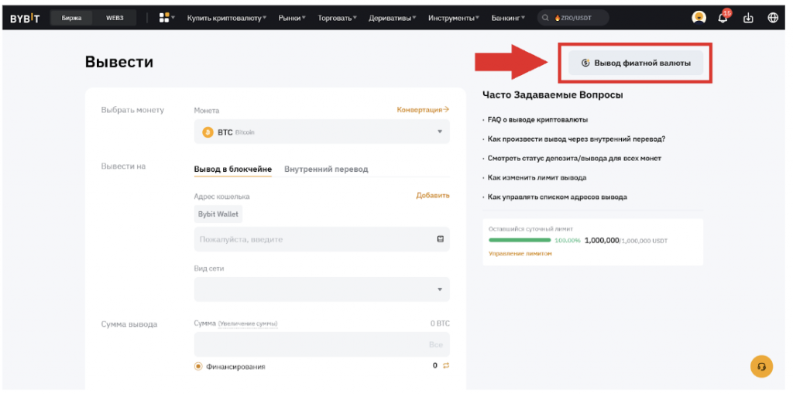Screen dimensions: 793x394
Task: Switch to the Биржа toggle
Action: pos(72,18)
